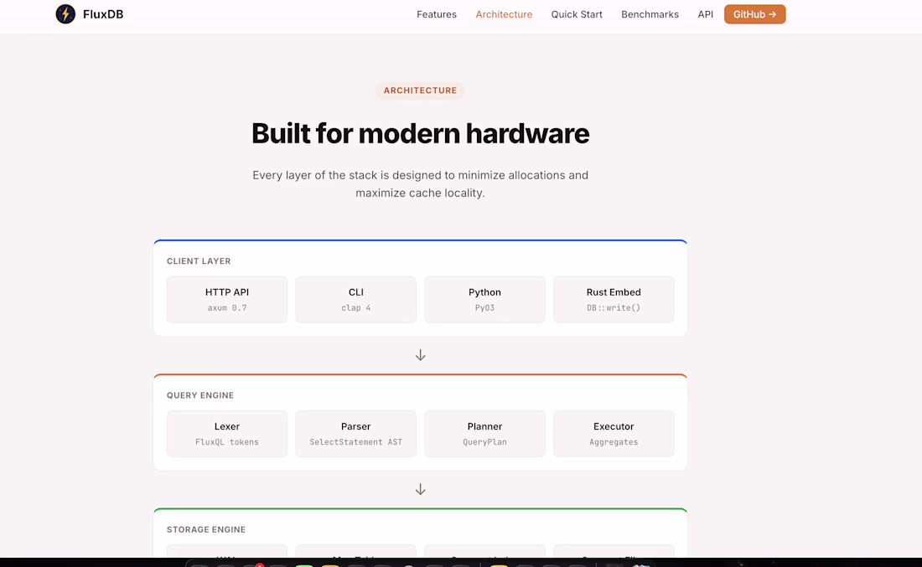This screenshot has height=567, width=922.
Task: Select the Planner card
Action: [484, 434]
